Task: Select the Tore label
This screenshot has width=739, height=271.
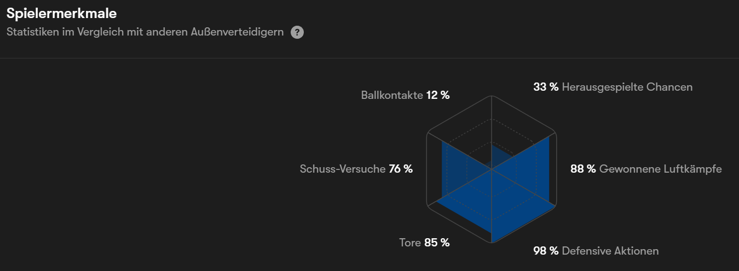Action: tap(409, 243)
